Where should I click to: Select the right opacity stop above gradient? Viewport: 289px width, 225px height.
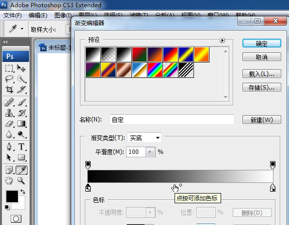273,165
